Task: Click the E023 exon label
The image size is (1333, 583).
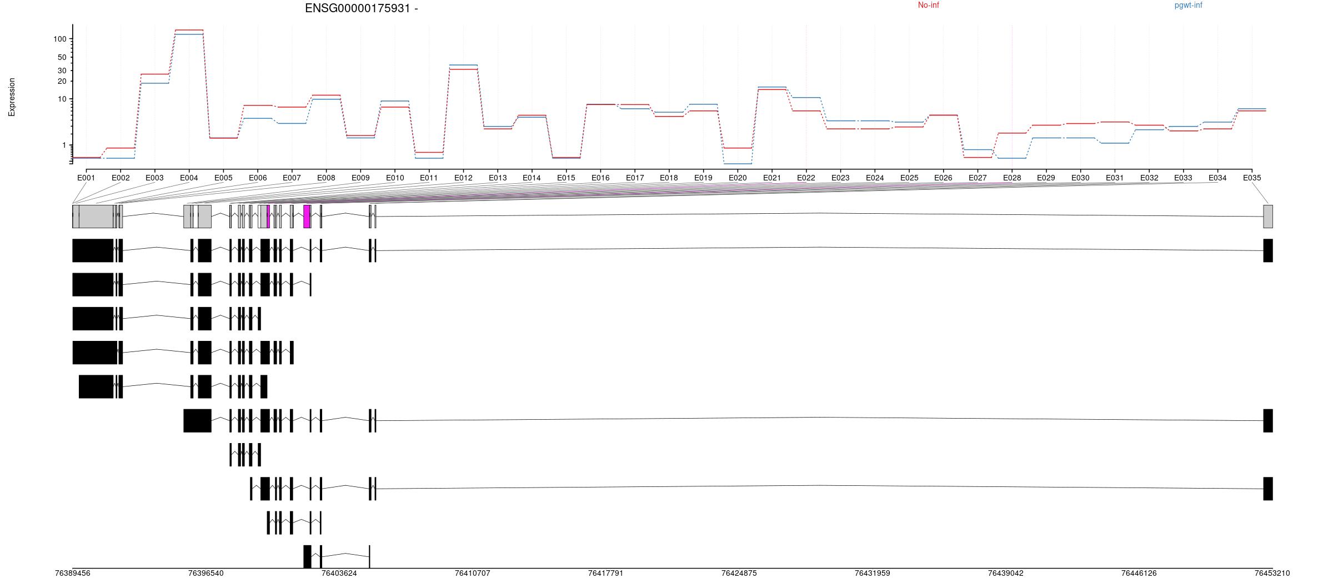Action: 840,178
